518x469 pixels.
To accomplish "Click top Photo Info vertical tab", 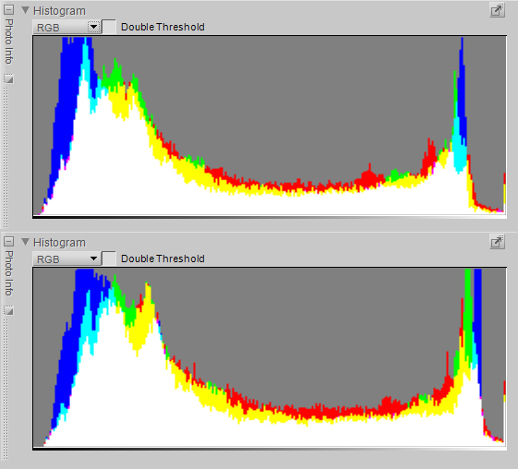I will coord(9,42).
